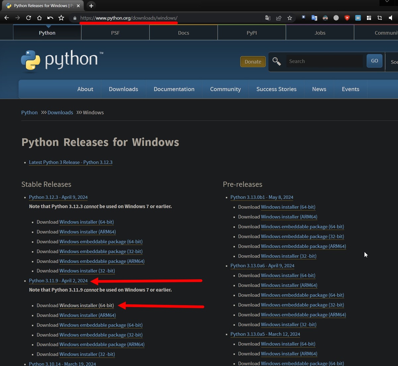Image resolution: width=398 pixels, height=366 pixels.
Task: Open the extension icon with the glasses face
Action: point(325,18)
